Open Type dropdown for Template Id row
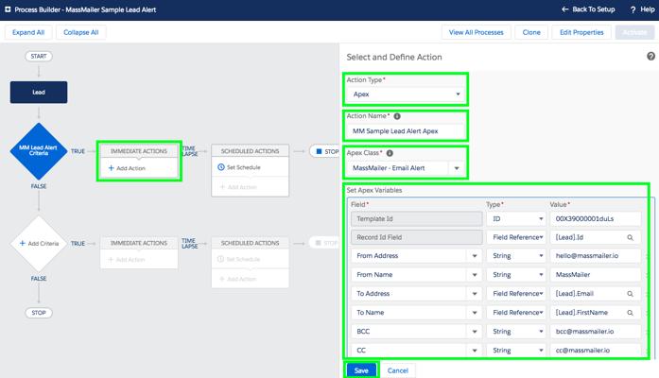 click(516, 219)
